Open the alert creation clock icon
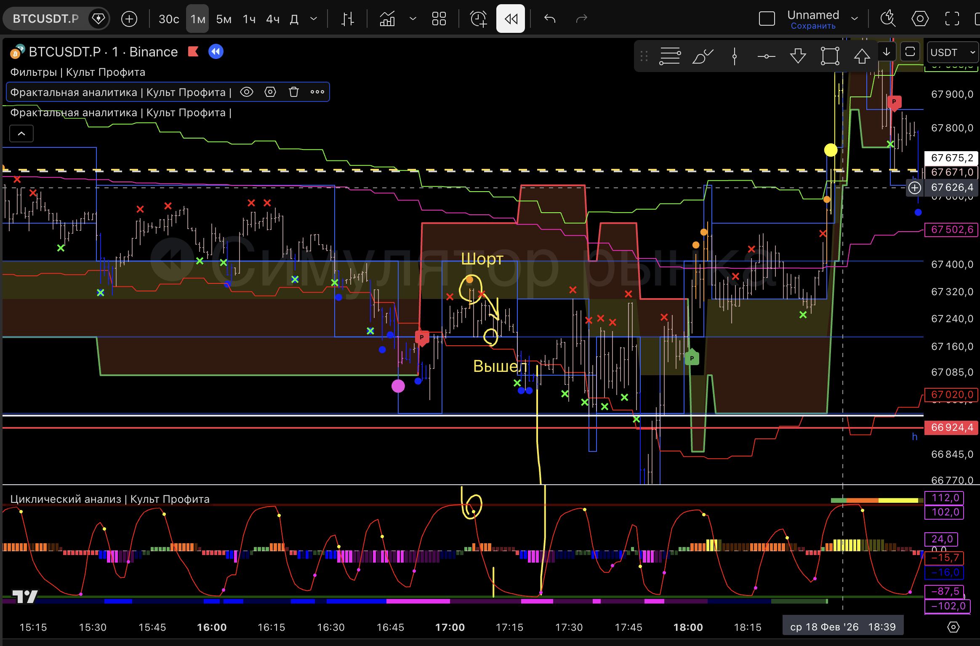Image resolution: width=980 pixels, height=646 pixels. coord(478,19)
